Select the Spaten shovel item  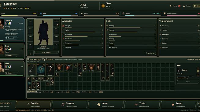point(31,70)
